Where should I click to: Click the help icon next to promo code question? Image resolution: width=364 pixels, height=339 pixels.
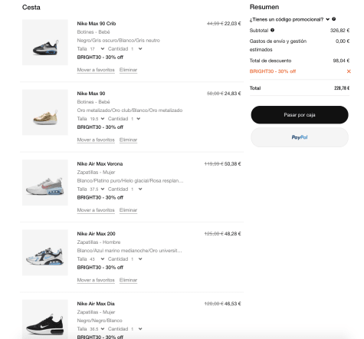tap(333, 19)
